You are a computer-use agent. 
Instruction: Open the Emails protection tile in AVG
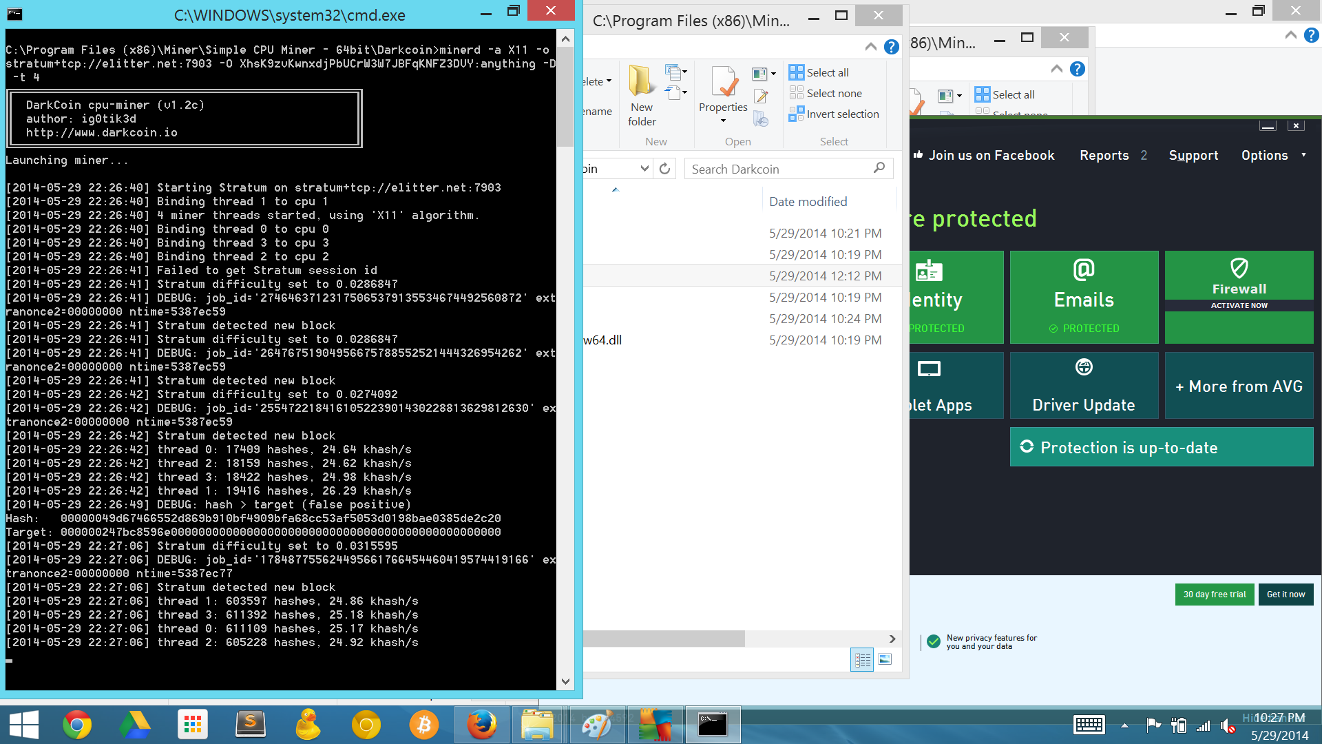point(1084,297)
